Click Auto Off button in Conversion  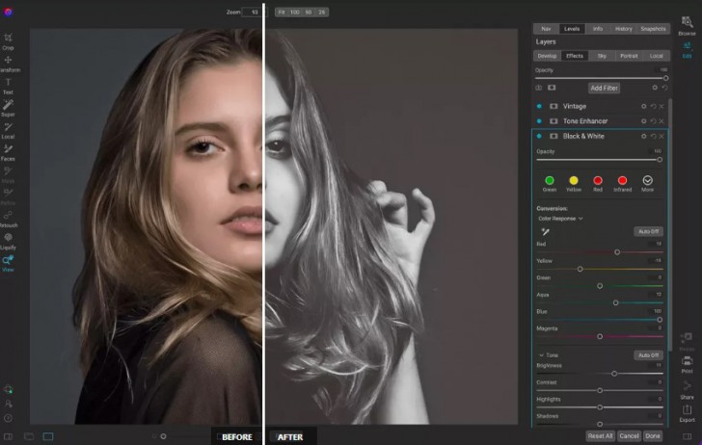648,232
